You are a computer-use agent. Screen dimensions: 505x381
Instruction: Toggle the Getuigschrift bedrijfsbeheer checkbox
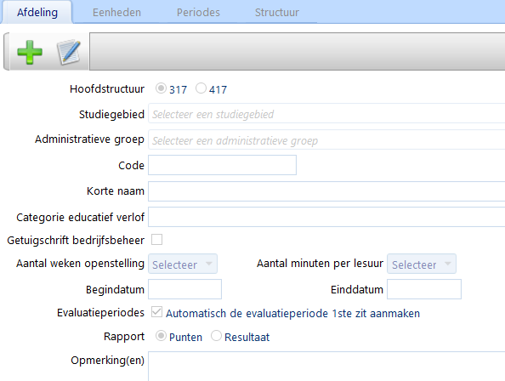(156, 240)
